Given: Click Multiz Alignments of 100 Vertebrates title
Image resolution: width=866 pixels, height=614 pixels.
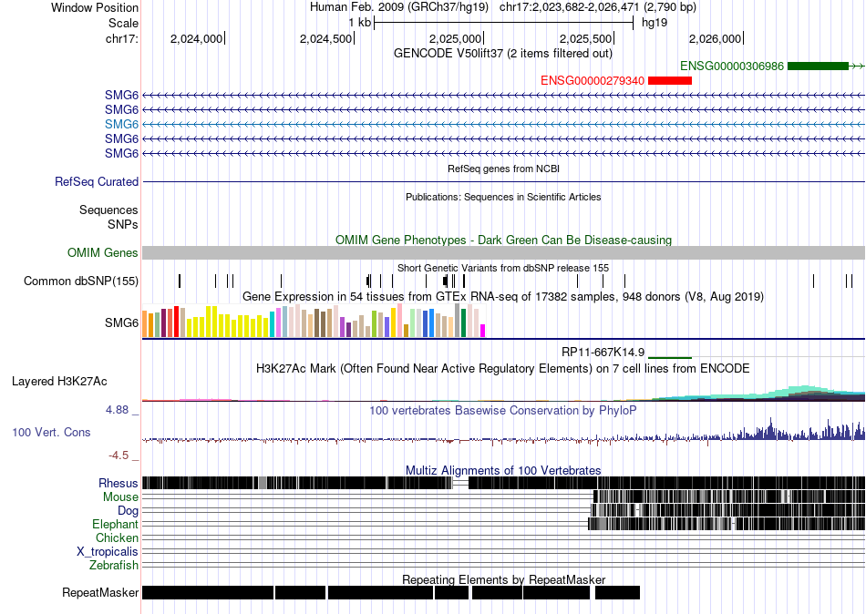Looking at the screenshot, I should coord(503,470).
